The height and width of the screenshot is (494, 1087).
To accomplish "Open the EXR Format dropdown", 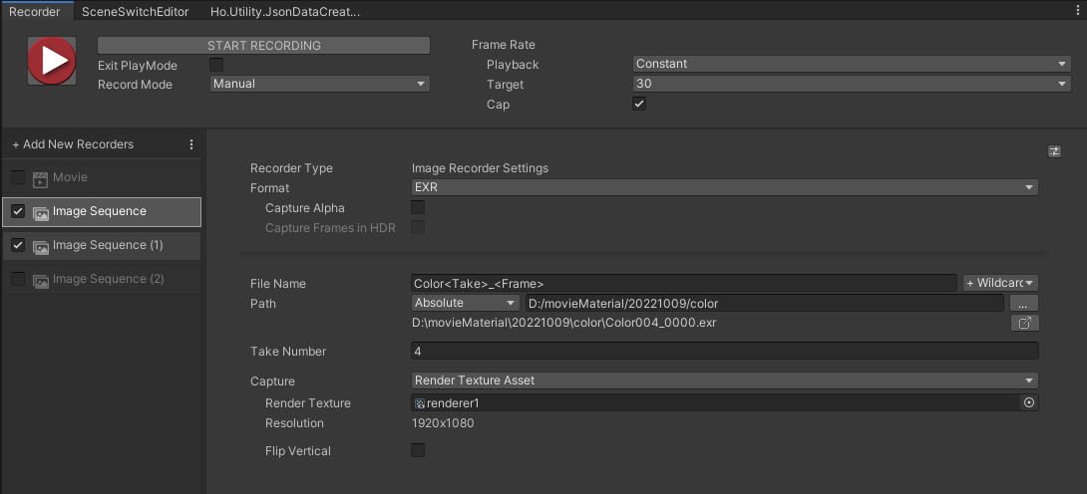I will 724,187.
